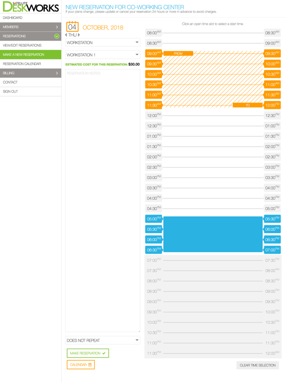This screenshot has width=286, height=382.
Task: Click the TO marker handle
Action: 248,105
